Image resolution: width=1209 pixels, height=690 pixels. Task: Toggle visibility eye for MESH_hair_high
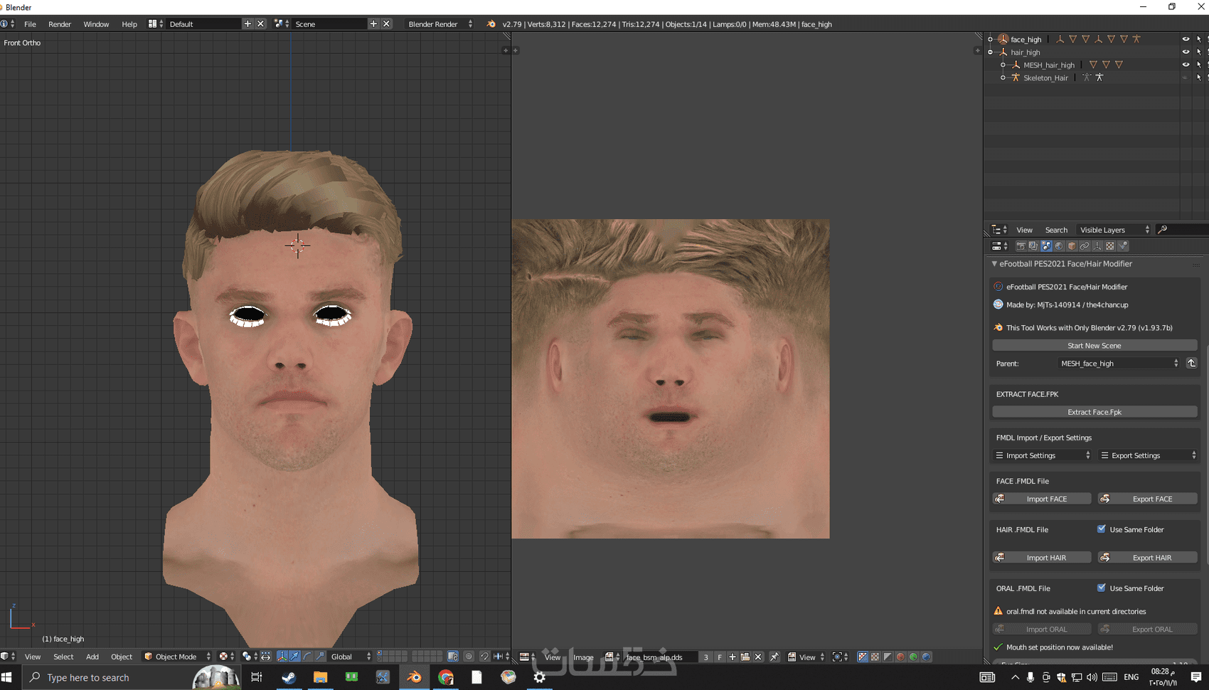tap(1186, 65)
